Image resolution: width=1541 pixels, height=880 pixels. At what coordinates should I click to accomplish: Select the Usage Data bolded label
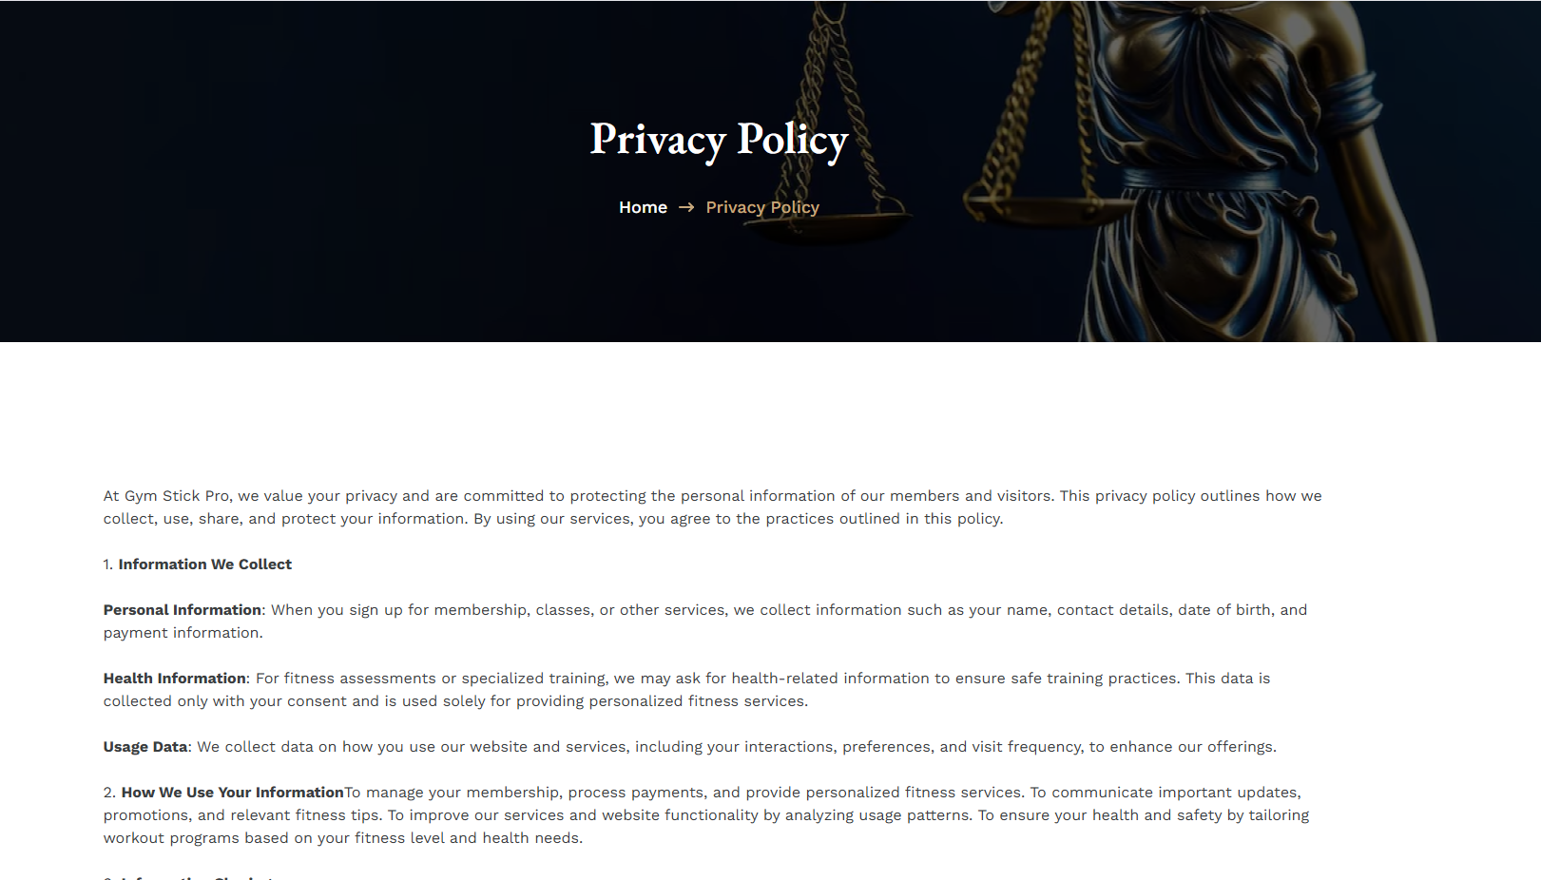[144, 746]
